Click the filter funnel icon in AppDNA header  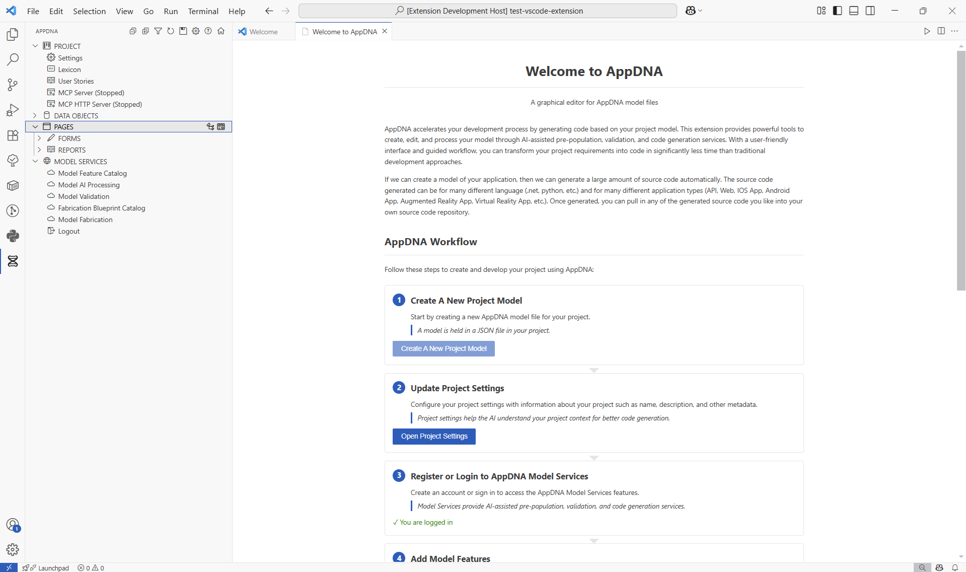click(x=158, y=31)
